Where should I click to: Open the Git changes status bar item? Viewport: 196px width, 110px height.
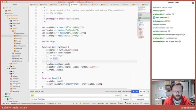[136, 103]
